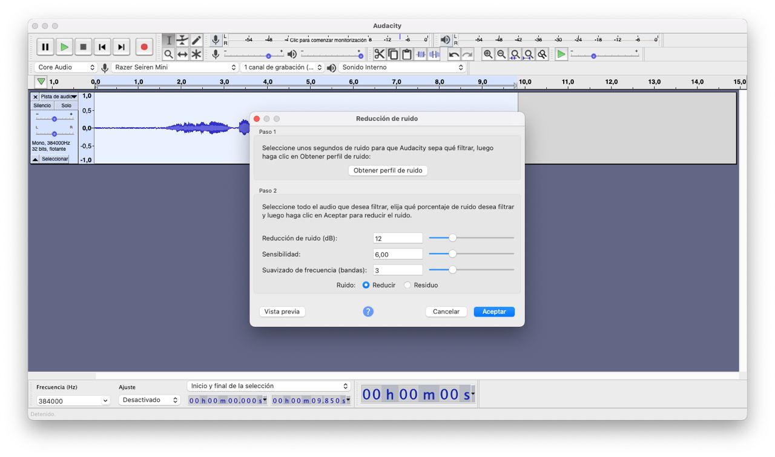Select the Time Shift tool
775x457 pixels.
(x=183, y=54)
